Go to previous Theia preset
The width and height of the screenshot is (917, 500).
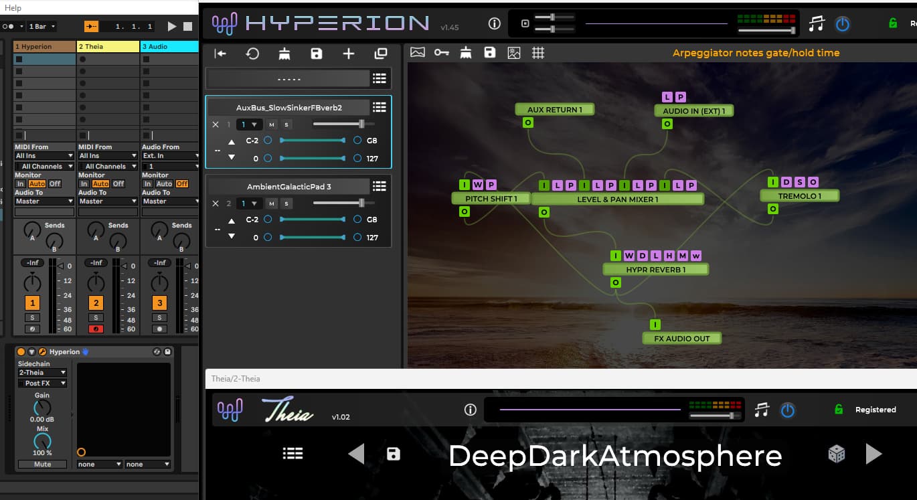(356, 454)
